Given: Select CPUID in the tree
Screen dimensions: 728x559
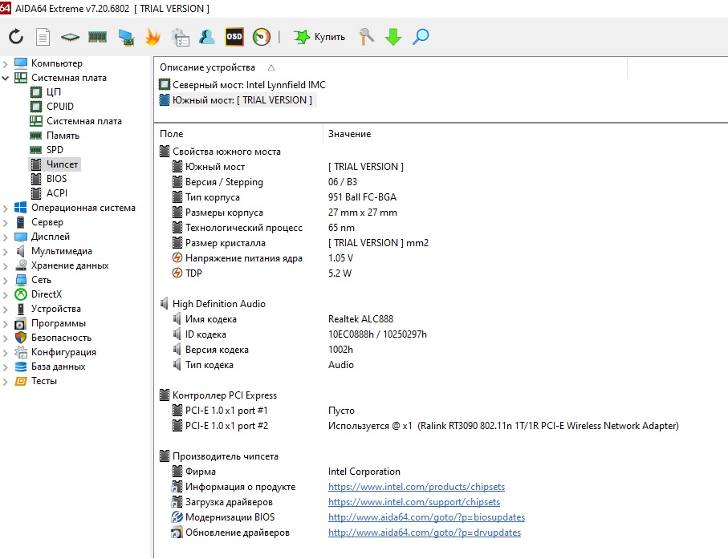Looking at the screenshot, I should click(x=60, y=106).
